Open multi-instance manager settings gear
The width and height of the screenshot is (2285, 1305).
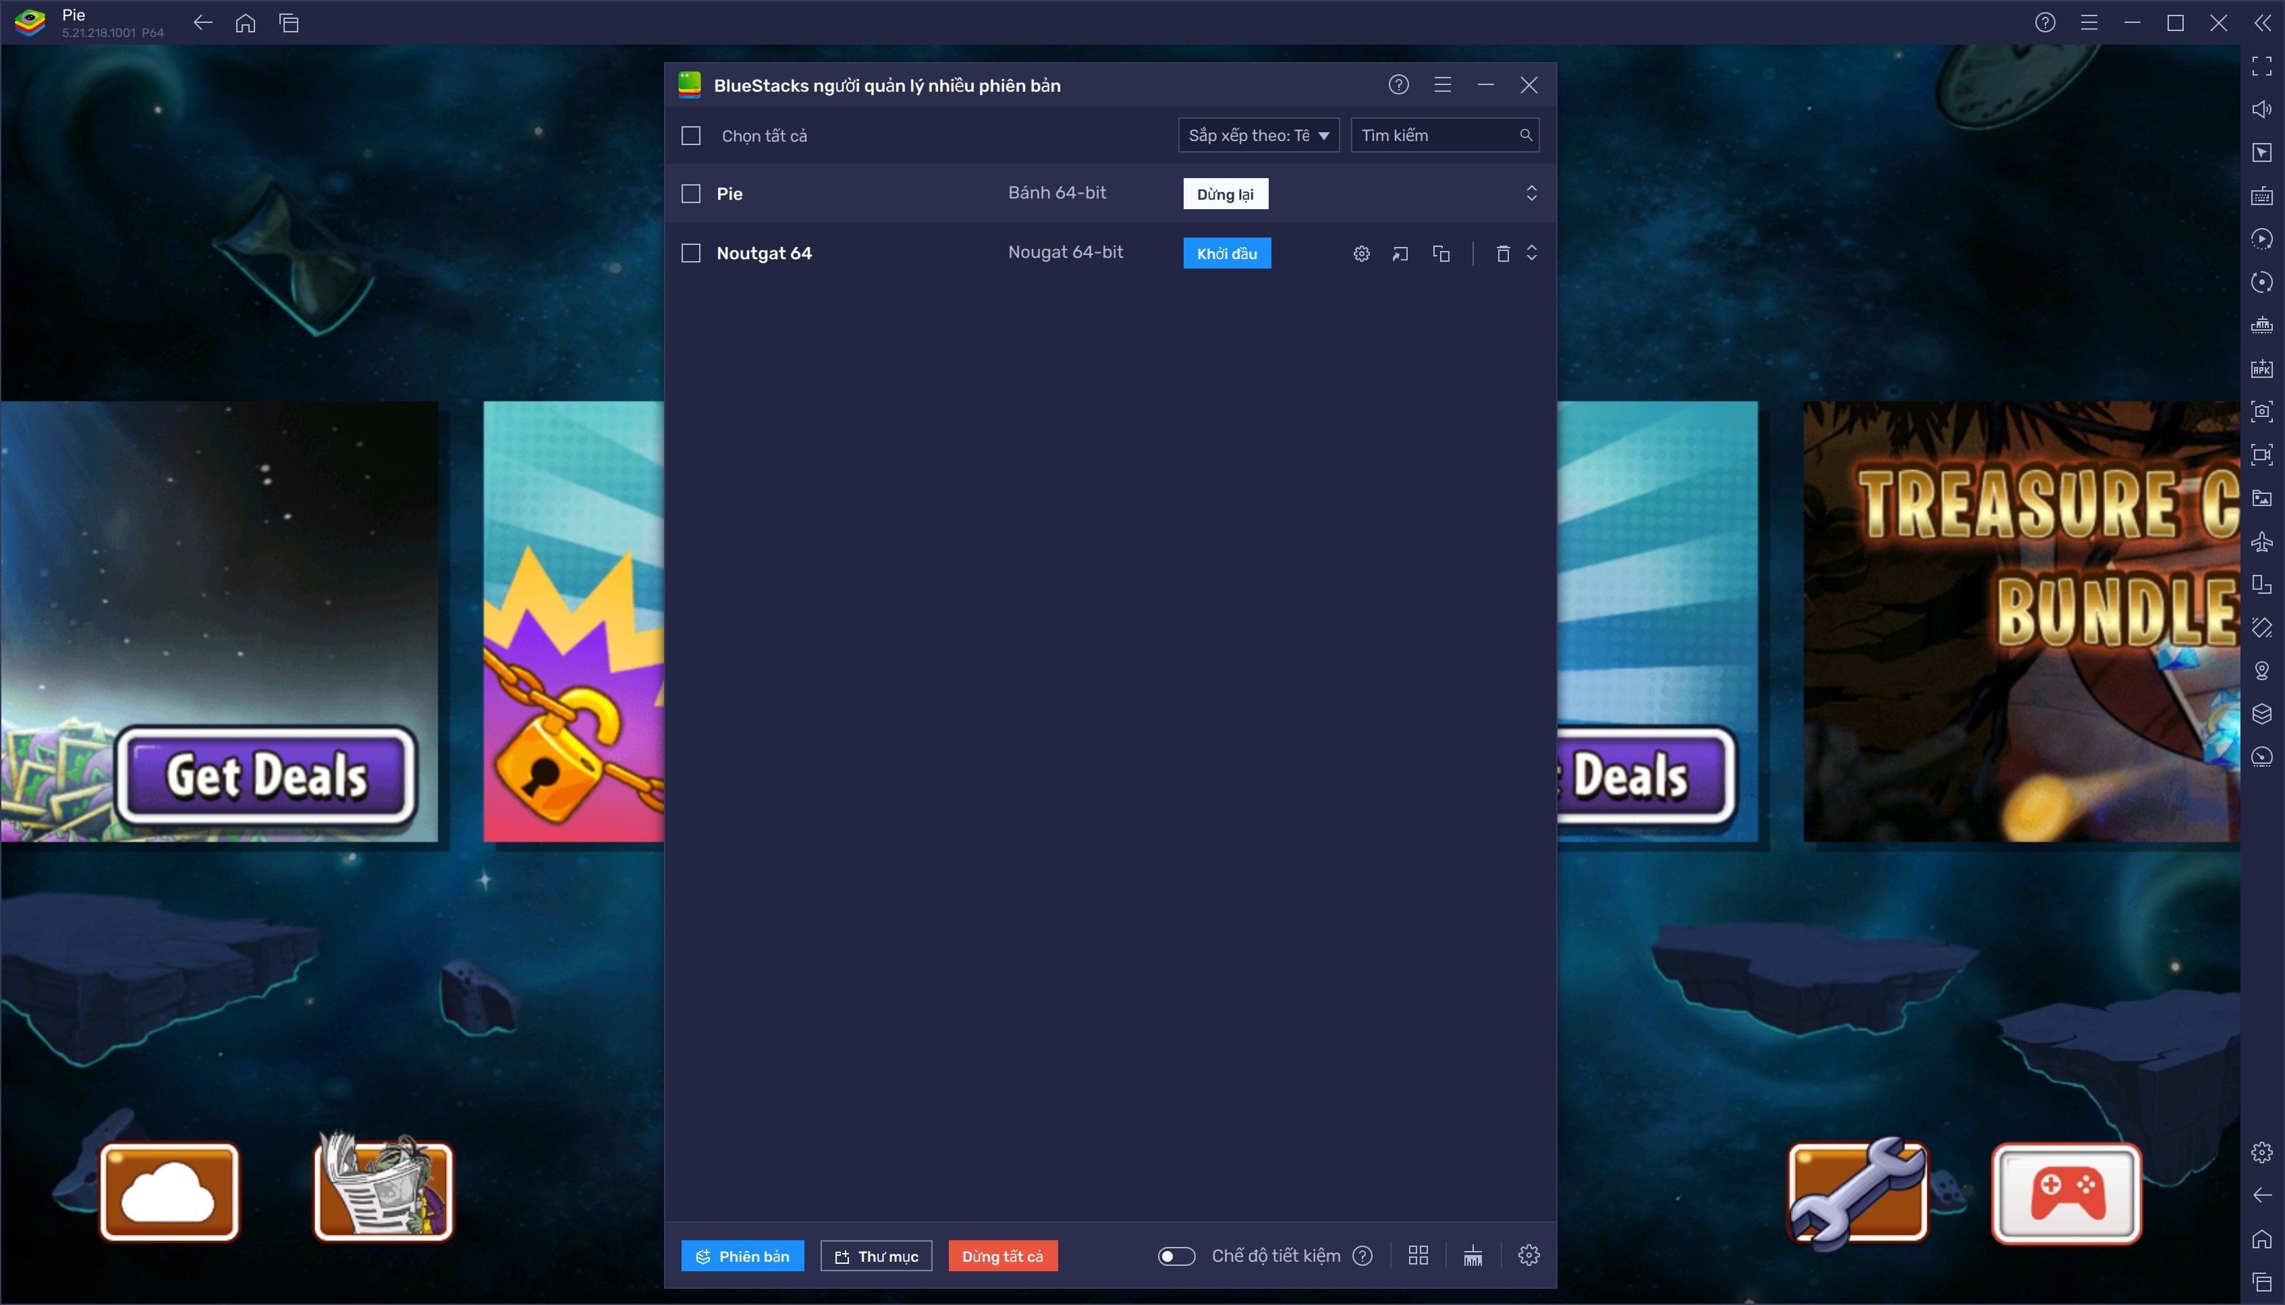point(1529,1256)
